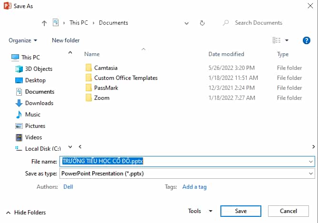The height and width of the screenshot is (223, 318).
Task: Select the Downloads arrow icon
Action: 19,103
